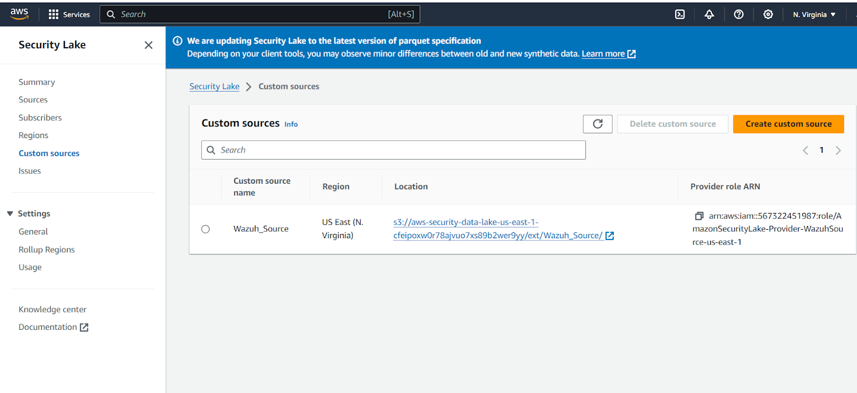Click the Custom source name column header
Viewport: 857px width, 393px height.
262,187
